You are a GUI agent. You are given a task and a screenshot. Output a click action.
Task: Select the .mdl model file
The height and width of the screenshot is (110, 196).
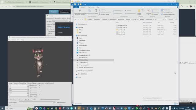[121, 30]
